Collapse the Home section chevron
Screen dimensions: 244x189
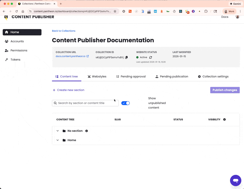tap(58, 140)
